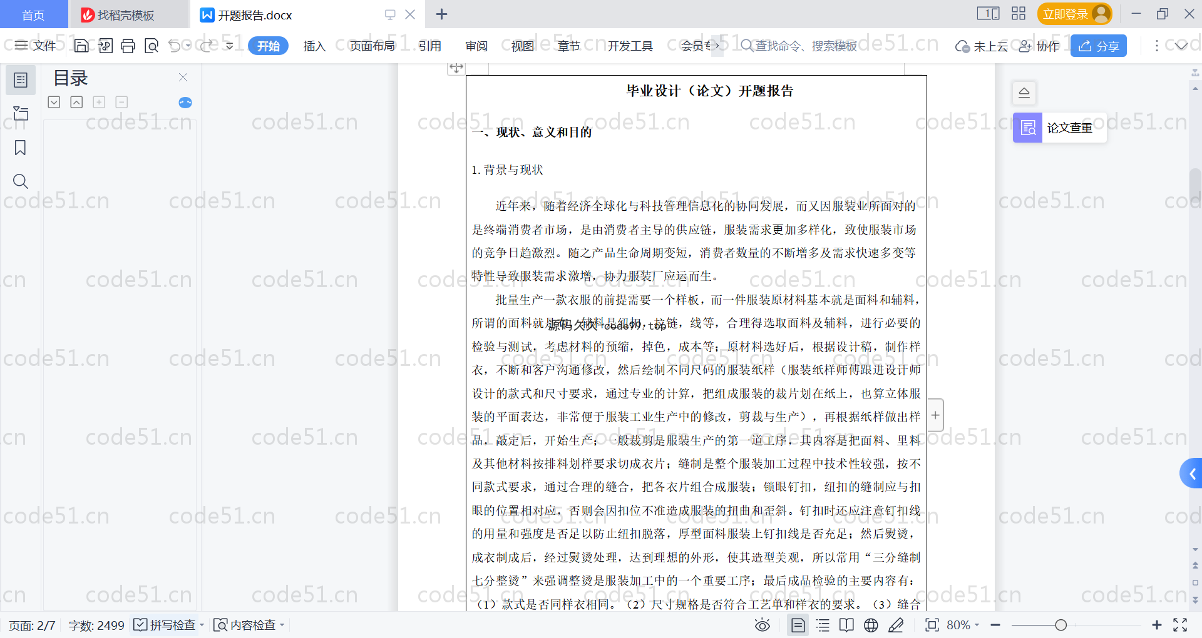
Task: Click the Undo arrow icon
Action: [x=175, y=46]
